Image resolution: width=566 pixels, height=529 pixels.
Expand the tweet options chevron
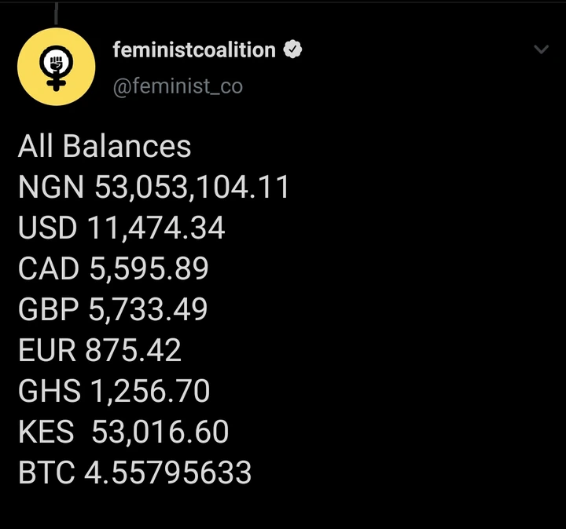click(x=541, y=50)
